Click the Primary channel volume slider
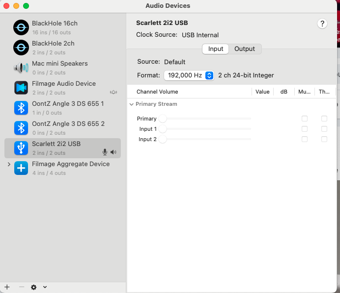This screenshot has width=340, height=293. [x=205, y=119]
